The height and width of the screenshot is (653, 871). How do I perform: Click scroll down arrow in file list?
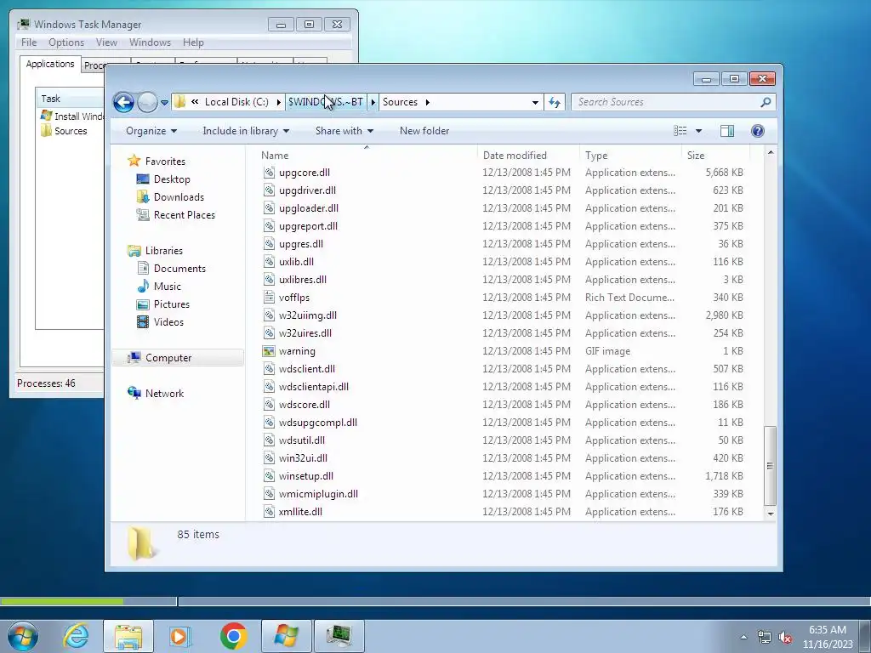[771, 514]
